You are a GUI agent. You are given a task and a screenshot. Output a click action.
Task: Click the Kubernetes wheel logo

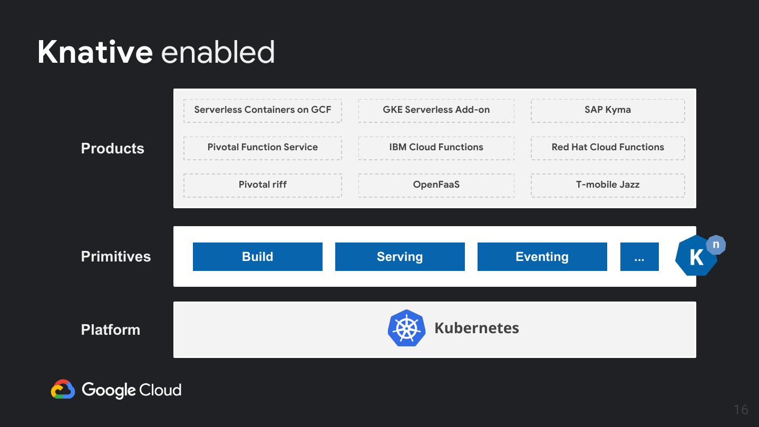[406, 328]
